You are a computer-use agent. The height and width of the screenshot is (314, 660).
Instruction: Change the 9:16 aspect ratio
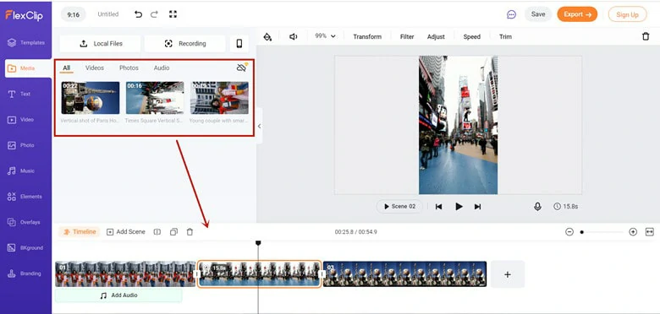point(74,14)
